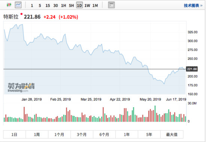The width and height of the screenshot is (206, 142).
Task: Open the news calendar icon
Action: coord(111,5)
